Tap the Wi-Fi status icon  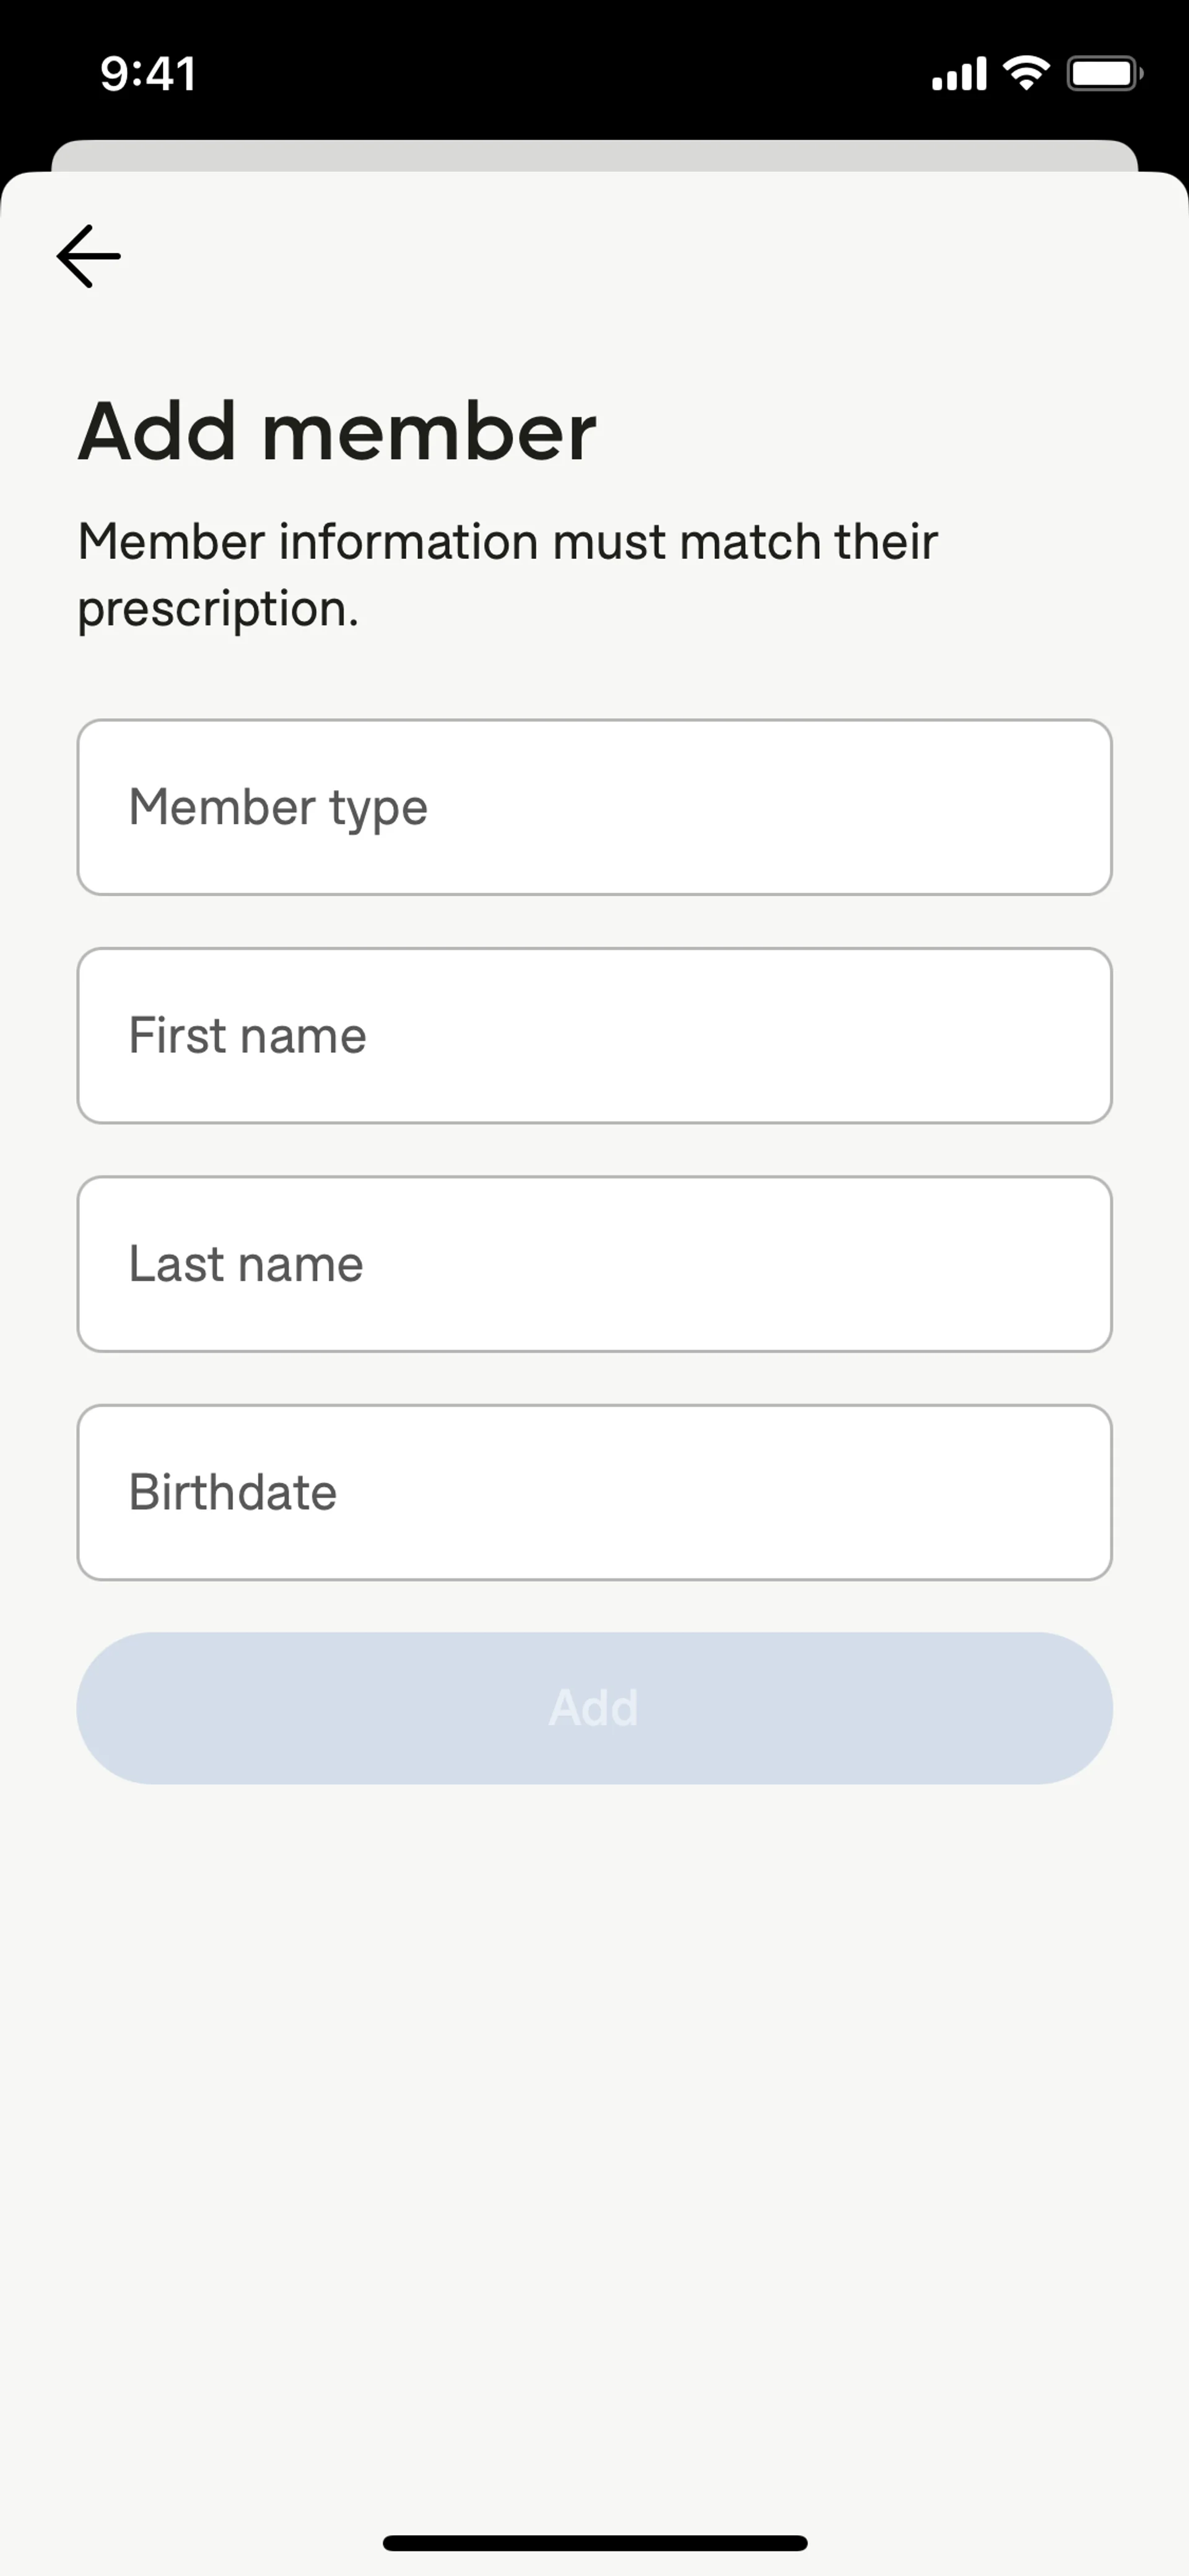pyautogui.click(x=1025, y=73)
